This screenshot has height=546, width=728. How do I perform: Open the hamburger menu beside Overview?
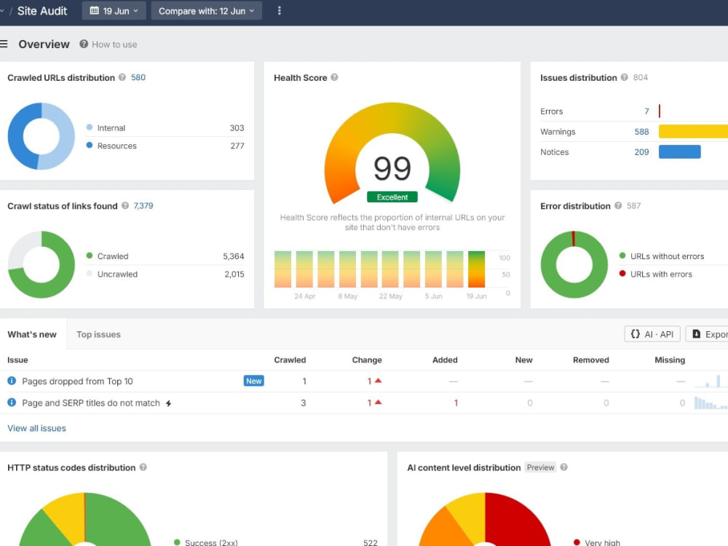[x=4, y=44]
